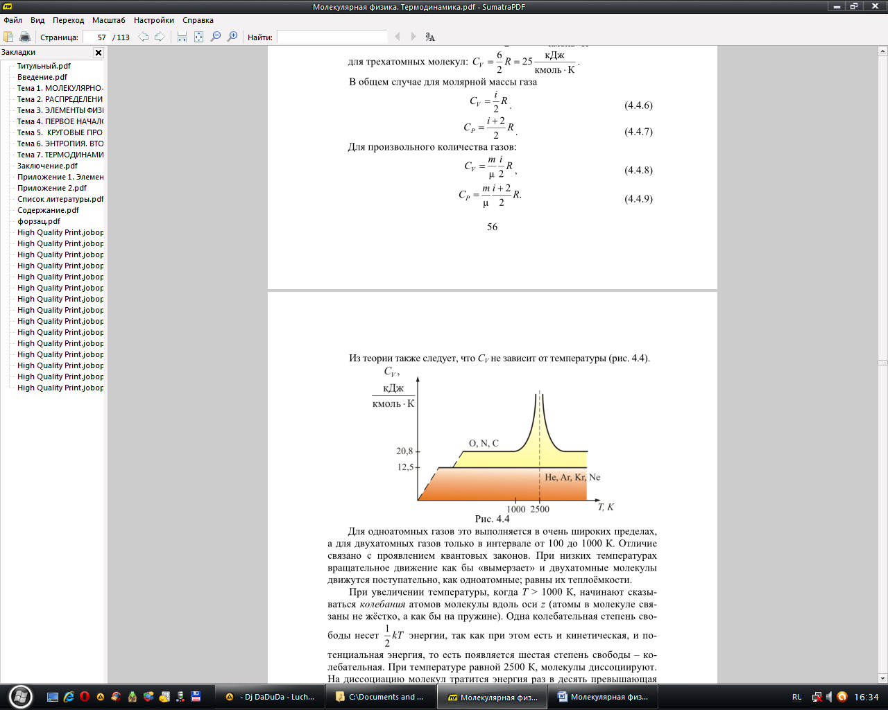Switch to SumatraPDF Молекулярная физ taskbar button
The width and height of the screenshot is (888, 710).
(492, 697)
